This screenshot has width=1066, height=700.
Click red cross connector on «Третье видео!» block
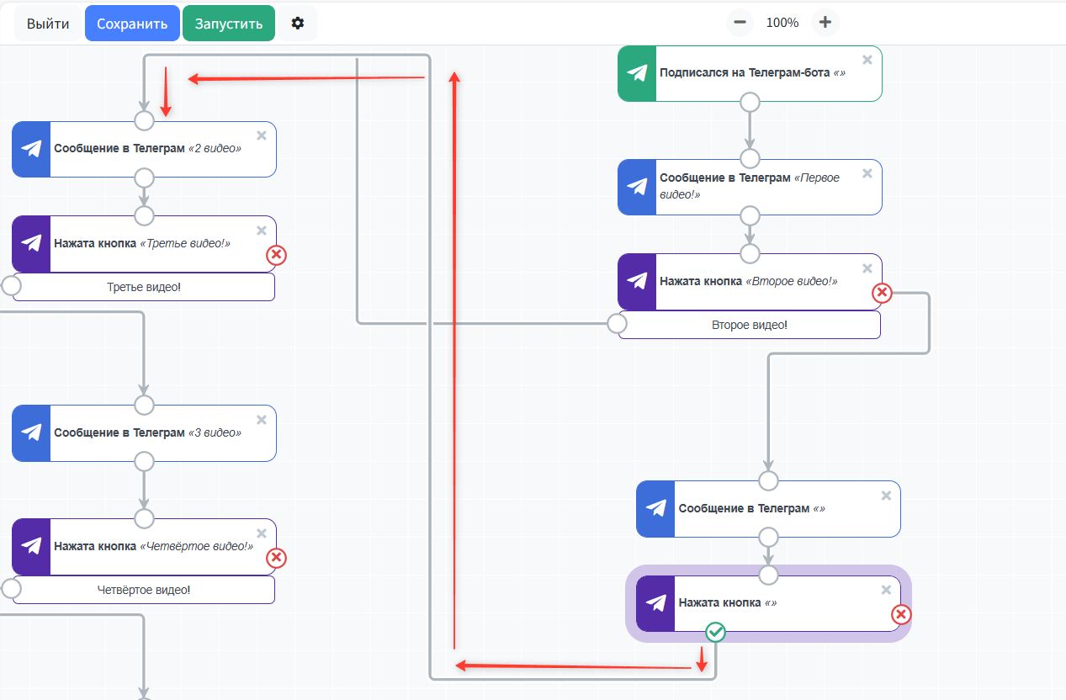click(x=276, y=255)
